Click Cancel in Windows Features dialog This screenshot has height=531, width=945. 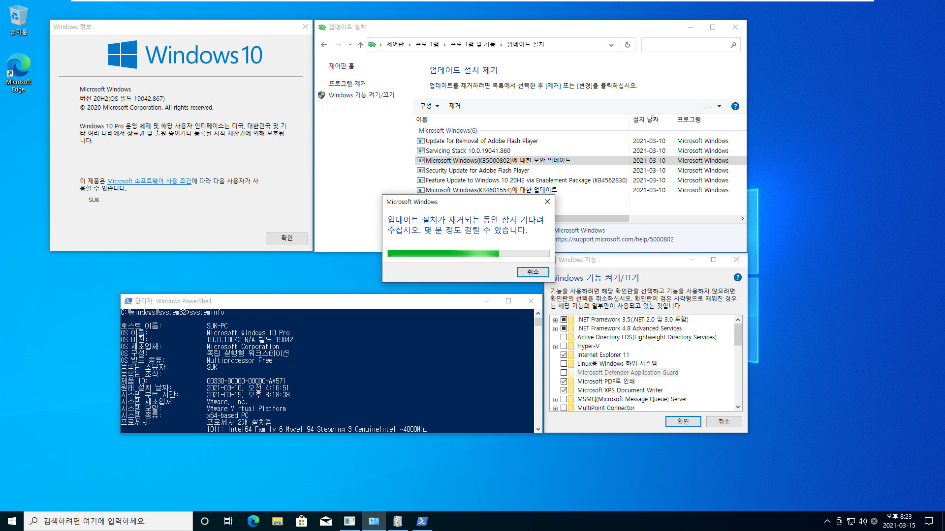point(724,421)
